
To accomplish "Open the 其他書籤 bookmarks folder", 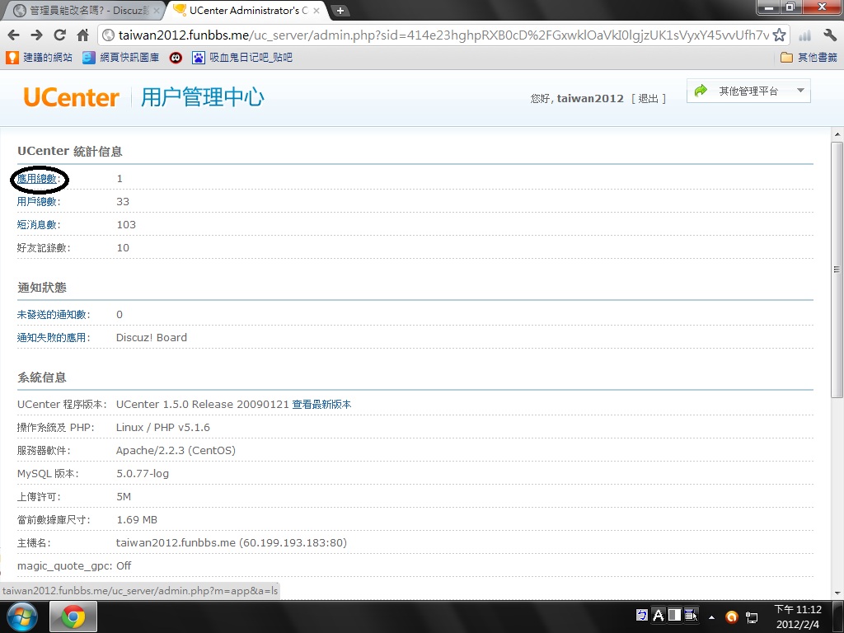I will [809, 58].
